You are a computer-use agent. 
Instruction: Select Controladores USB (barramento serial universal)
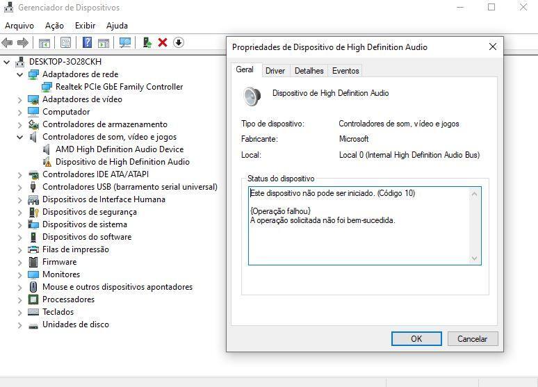tap(130, 187)
